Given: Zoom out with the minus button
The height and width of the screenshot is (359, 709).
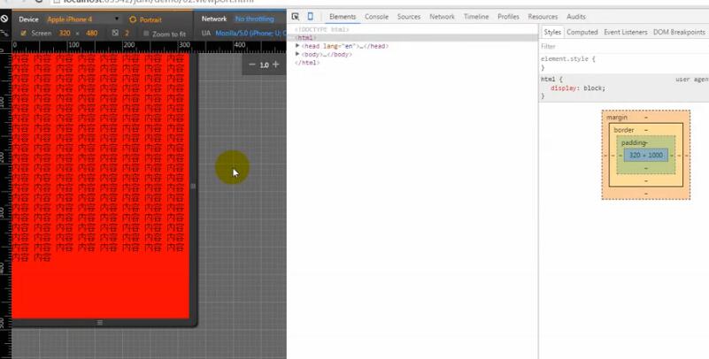Looking at the screenshot, I should tap(252, 65).
